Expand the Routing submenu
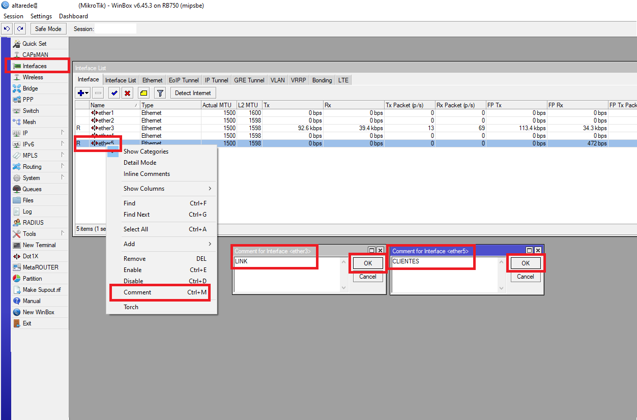Screen dimensions: 637x420 tap(40, 167)
